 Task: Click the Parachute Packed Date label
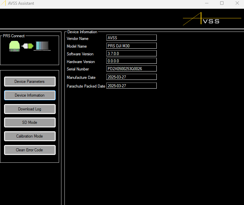86,86
